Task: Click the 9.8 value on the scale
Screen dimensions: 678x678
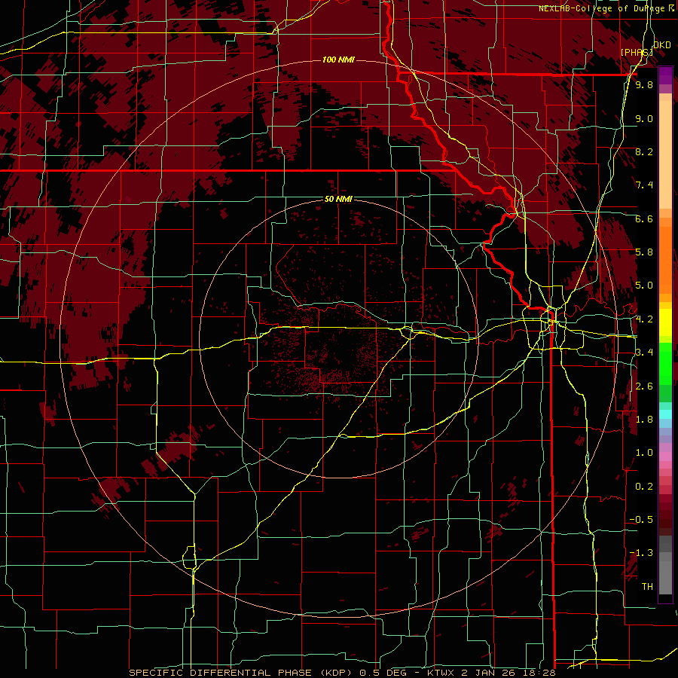Action: click(644, 84)
